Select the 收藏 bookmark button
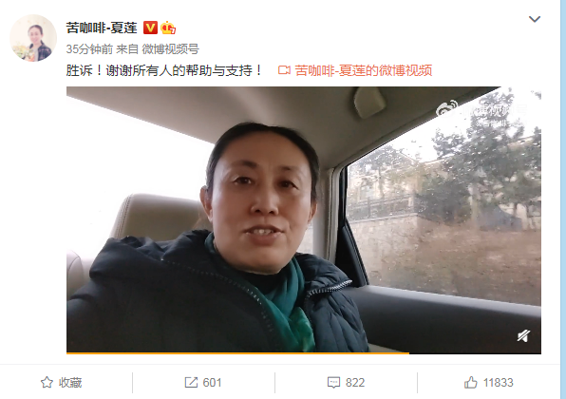 (x=61, y=383)
